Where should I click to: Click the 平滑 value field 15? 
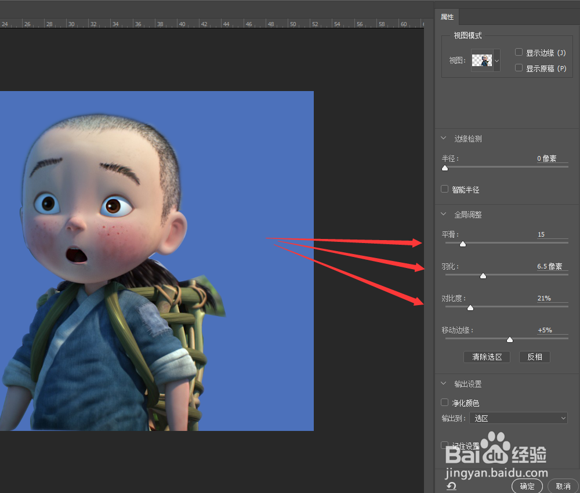(x=552, y=234)
